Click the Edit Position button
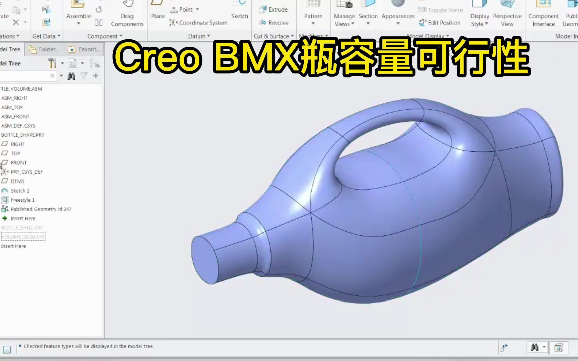The height and width of the screenshot is (361, 578). (439, 23)
